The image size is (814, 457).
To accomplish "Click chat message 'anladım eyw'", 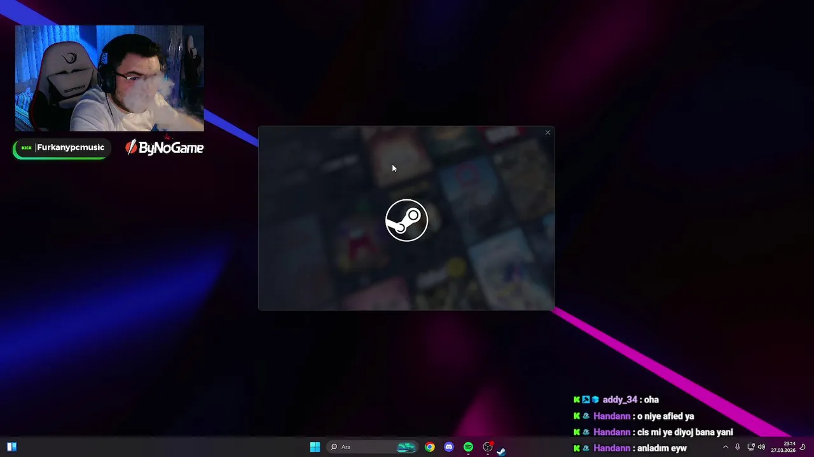I will coord(661,448).
